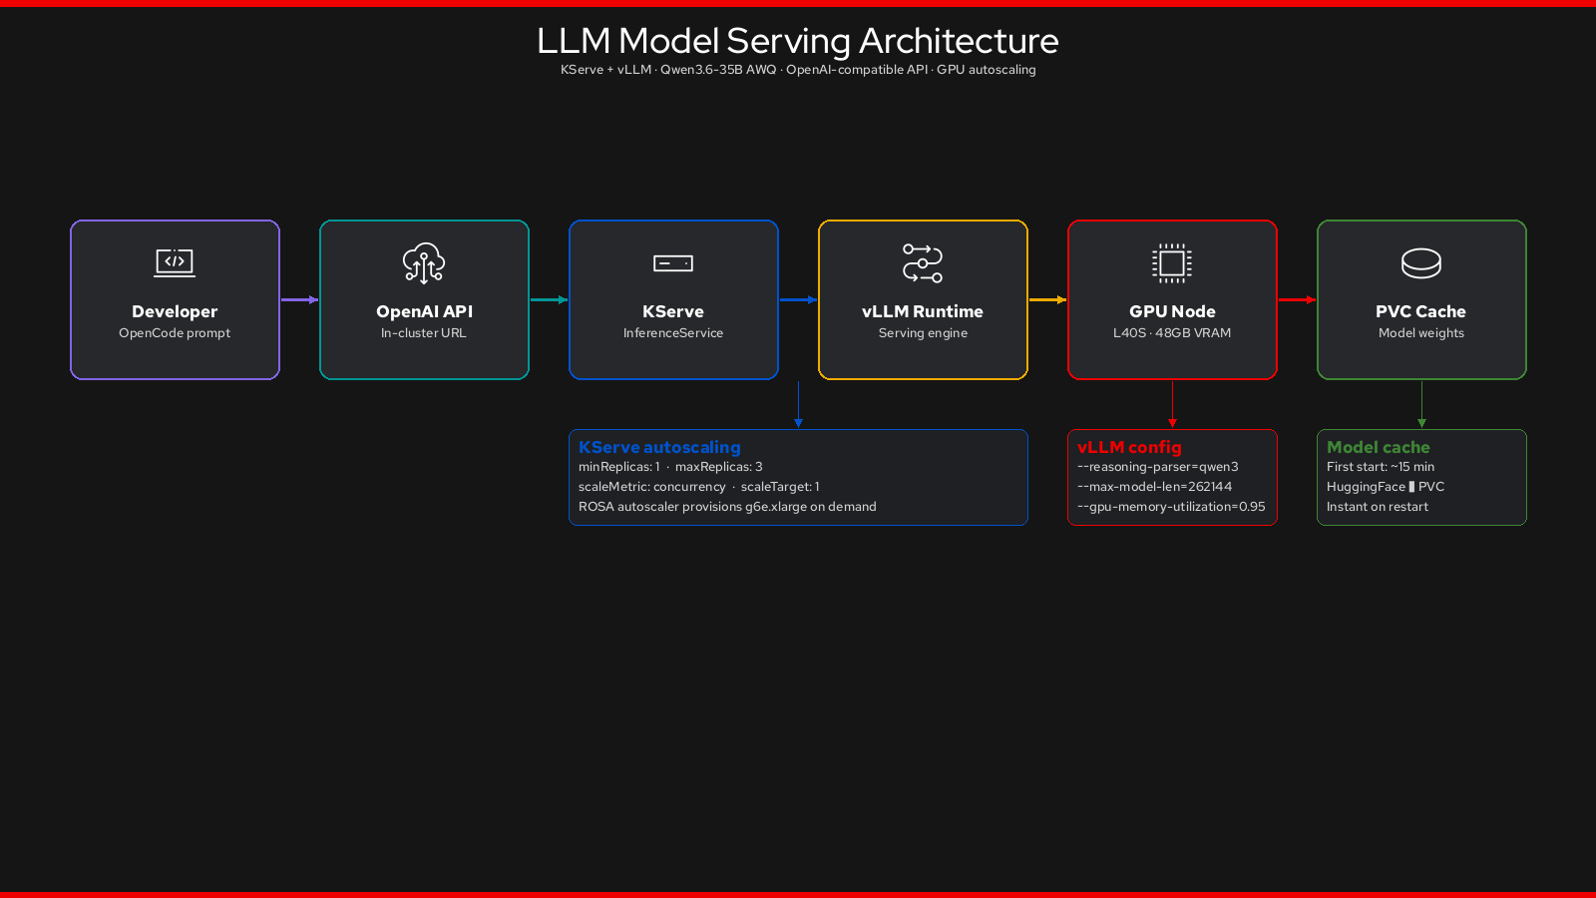1596x898 pixels.
Task: Click the 'HuggingFace PVC' line
Action: coord(1386,487)
